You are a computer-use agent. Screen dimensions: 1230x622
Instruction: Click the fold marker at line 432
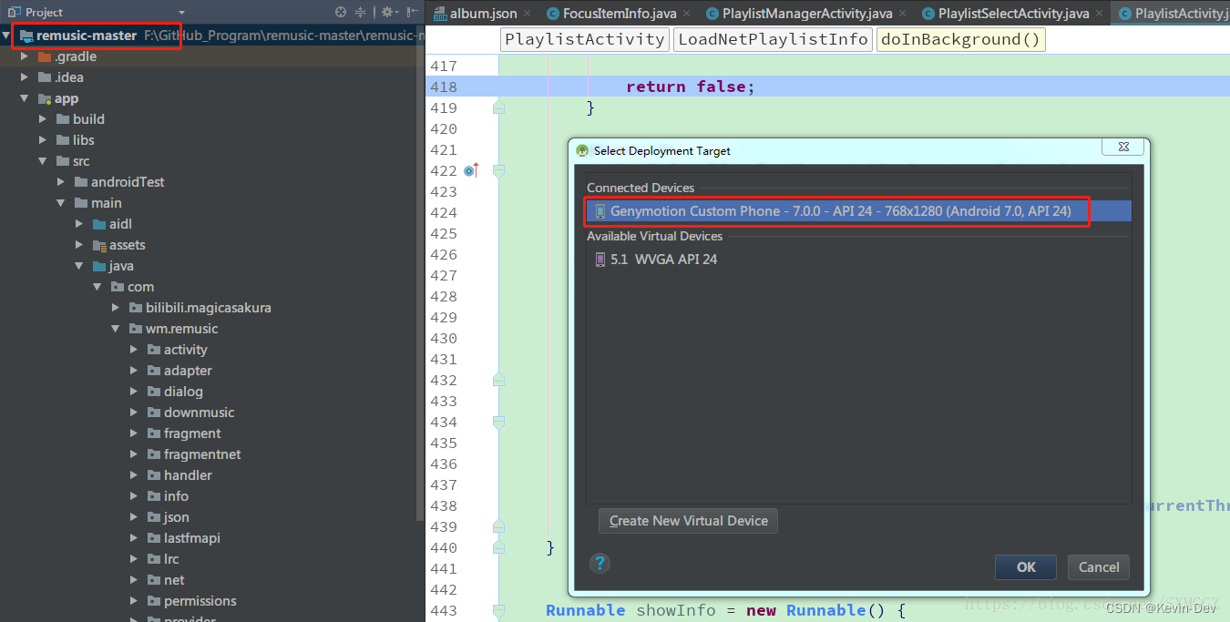(498, 380)
